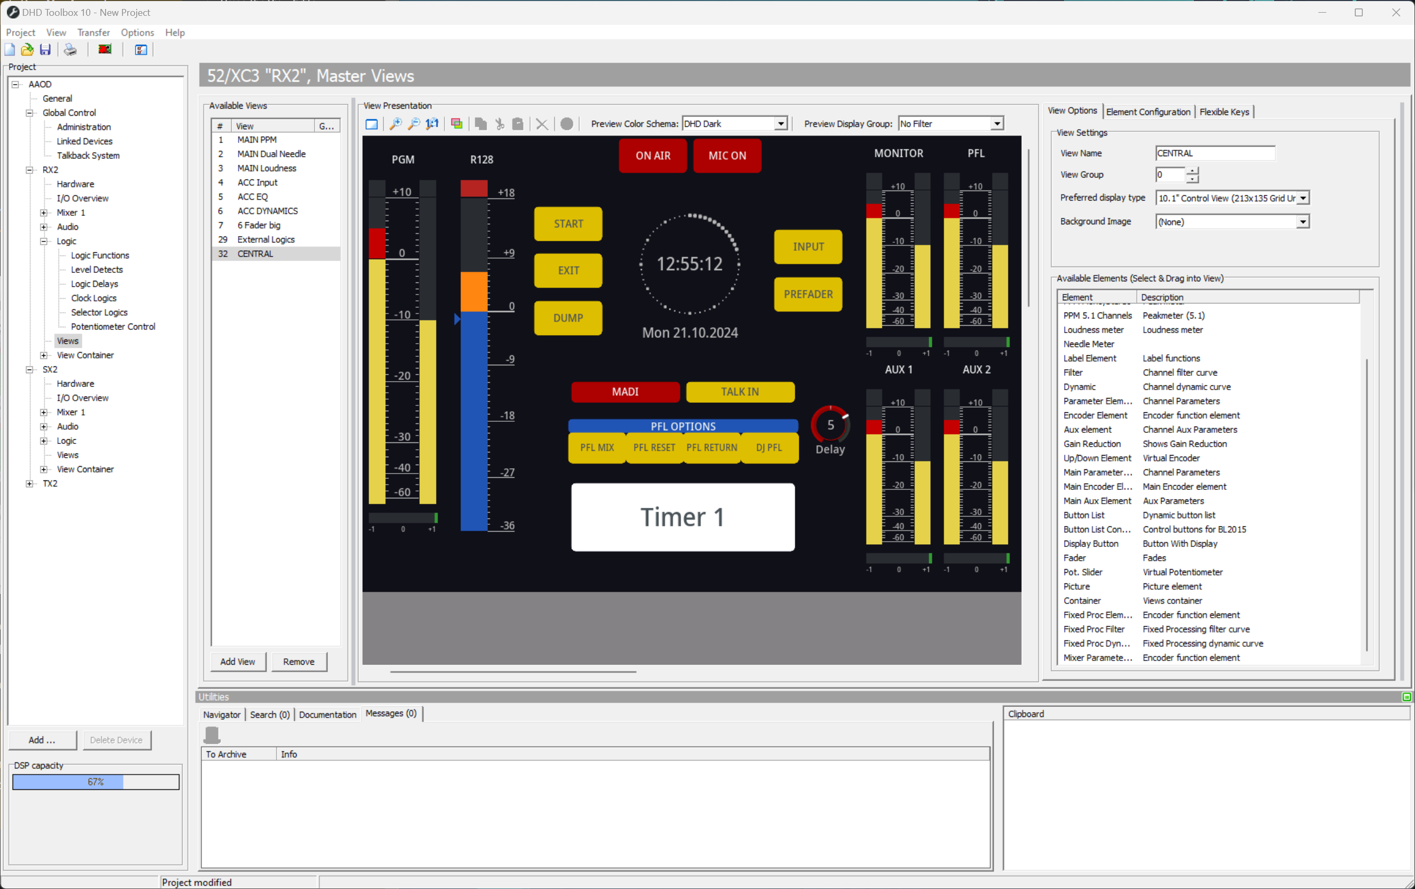Click the zoom in magnifier icon
The image size is (1415, 889).
point(395,124)
